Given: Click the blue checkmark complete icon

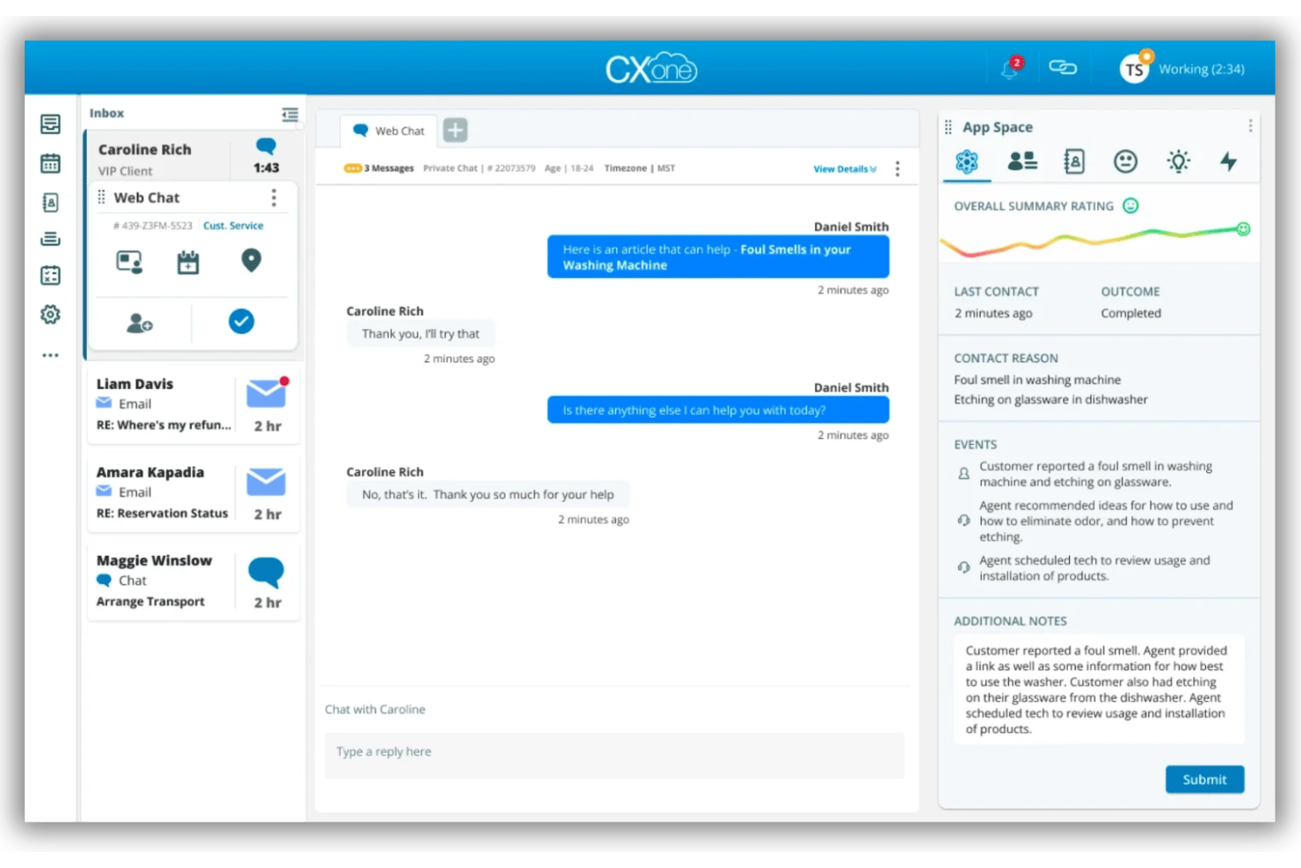Looking at the screenshot, I should click(x=242, y=322).
